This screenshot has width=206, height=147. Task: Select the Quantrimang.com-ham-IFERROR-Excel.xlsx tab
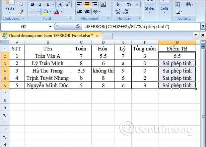(x=51, y=36)
